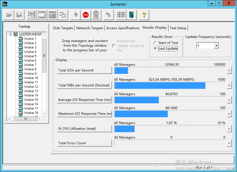
Task: Click the 12566.30 IOPS value
Action: pos(171,64)
